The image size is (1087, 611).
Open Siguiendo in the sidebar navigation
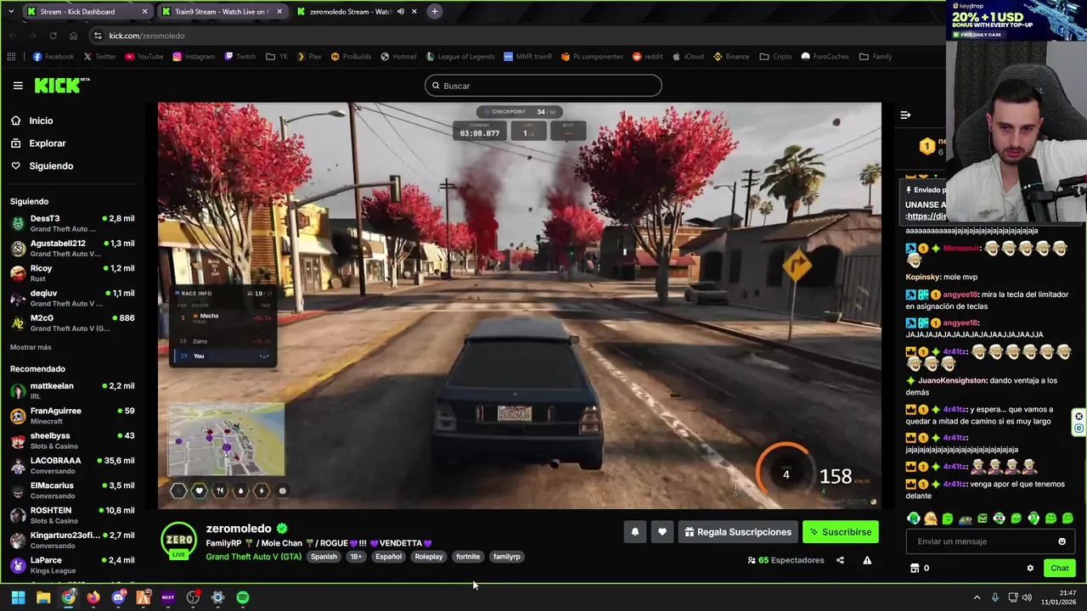(x=51, y=165)
